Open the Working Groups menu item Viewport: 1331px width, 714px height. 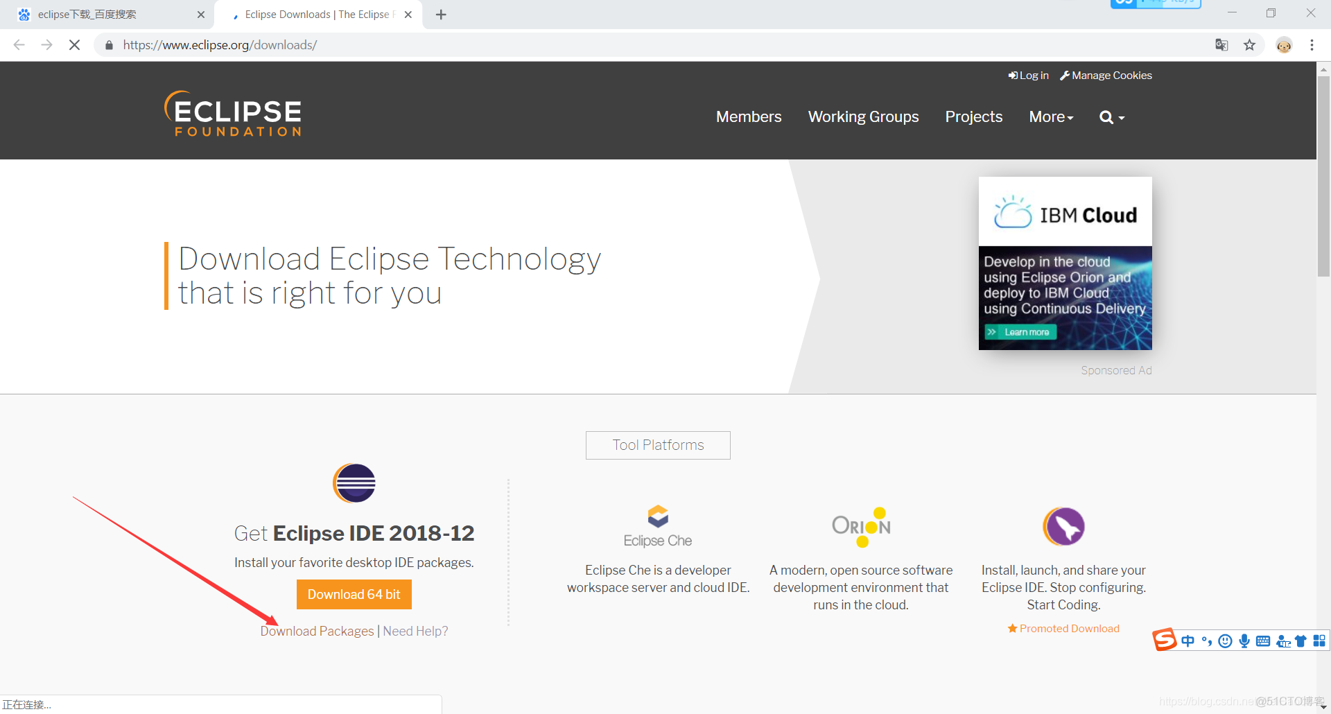(863, 117)
